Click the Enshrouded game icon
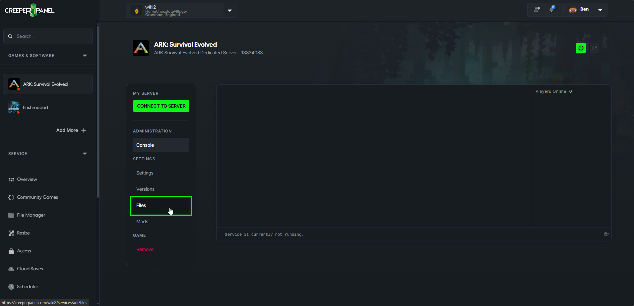The width and height of the screenshot is (634, 306). tap(14, 107)
